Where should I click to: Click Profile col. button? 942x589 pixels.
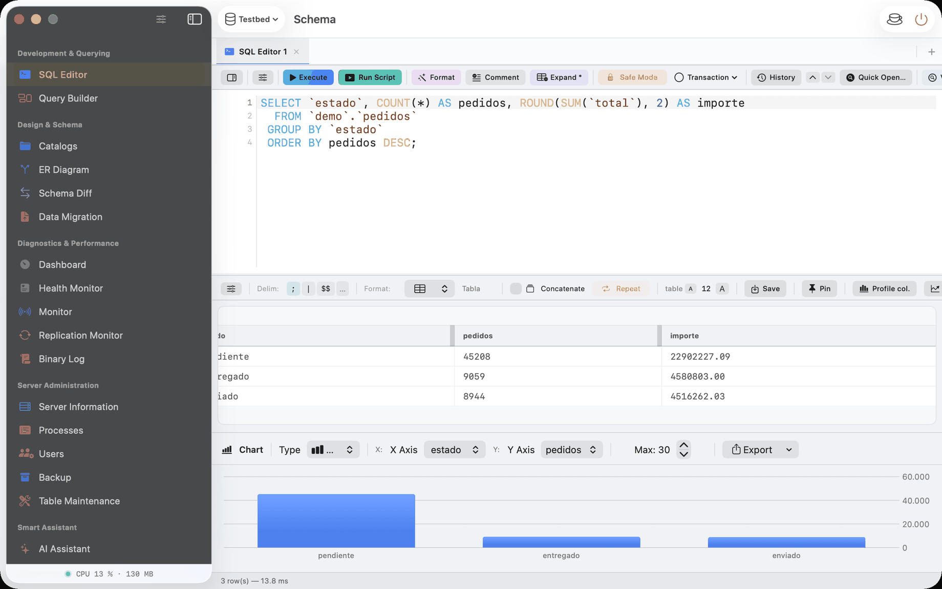click(x=884, y=289)
